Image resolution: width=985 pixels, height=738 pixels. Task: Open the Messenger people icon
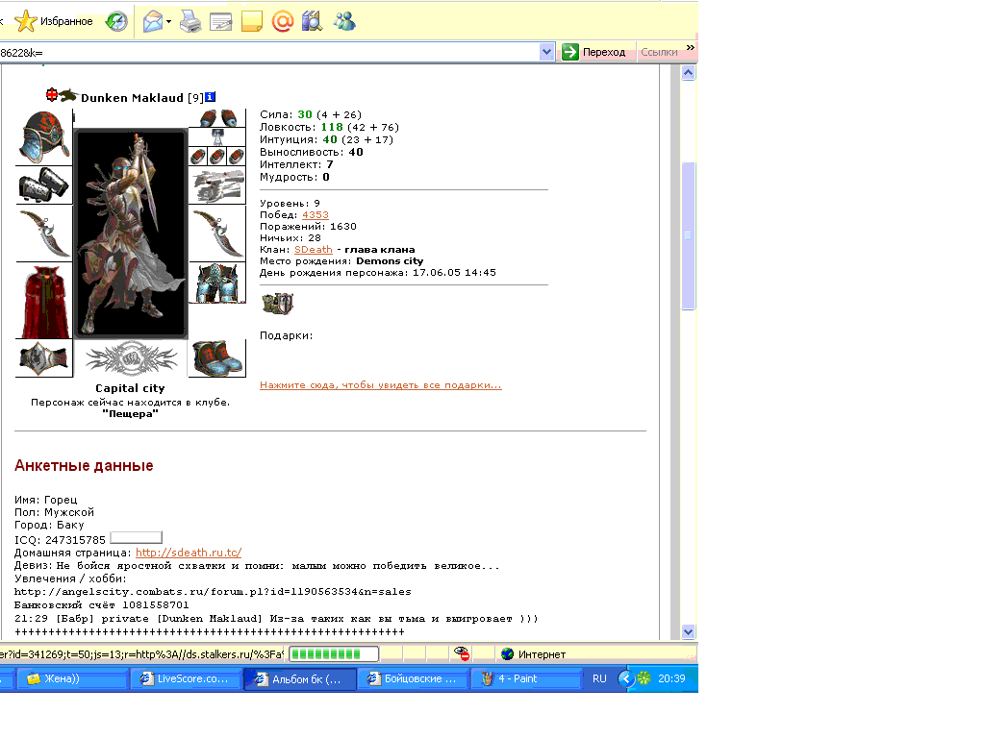click(x=344, y=21)
